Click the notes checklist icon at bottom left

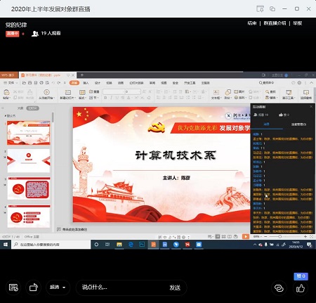pos(13,288)
